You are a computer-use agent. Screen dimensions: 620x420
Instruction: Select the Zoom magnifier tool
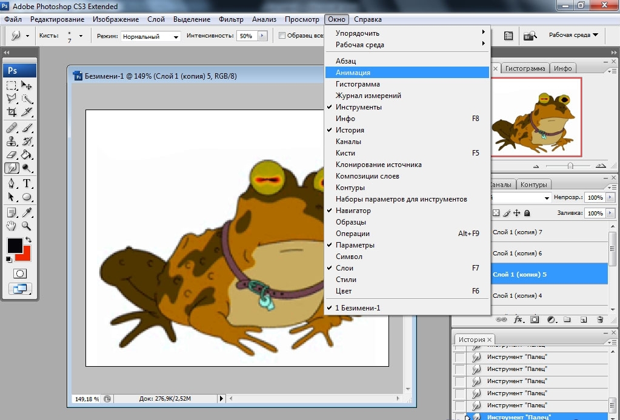point(27,226)
